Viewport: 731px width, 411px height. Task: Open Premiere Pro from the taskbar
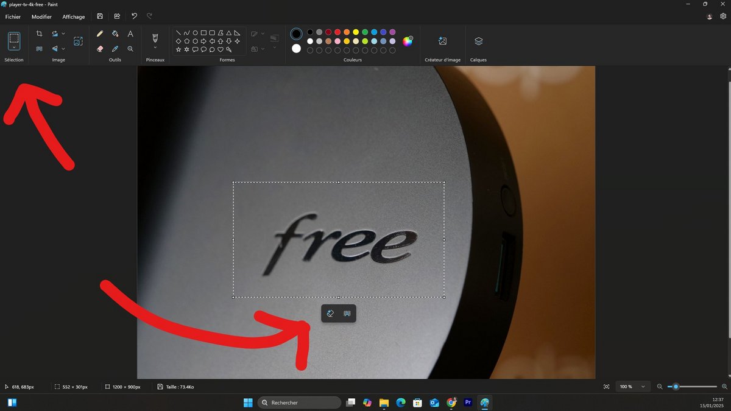pyautogui.click(x=468, y=402)
